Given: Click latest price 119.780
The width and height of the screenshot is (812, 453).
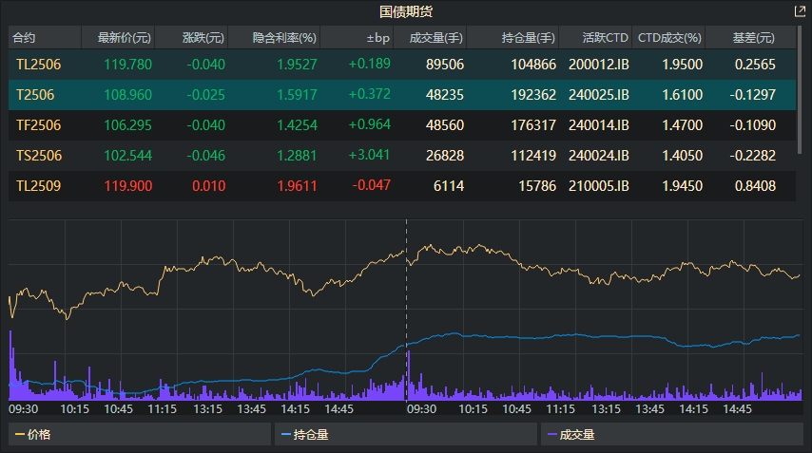Looking at the screenshot, I should [x=128, y=65].
